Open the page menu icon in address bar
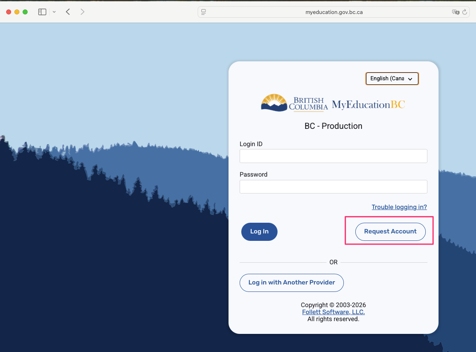 point(203,12)
